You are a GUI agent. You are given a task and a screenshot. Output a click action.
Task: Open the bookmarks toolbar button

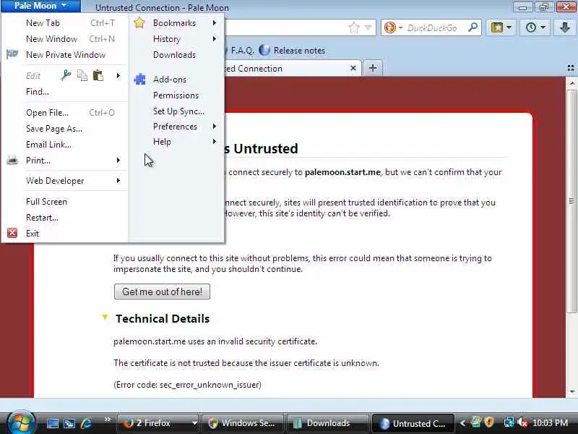(x=501, y=27)
